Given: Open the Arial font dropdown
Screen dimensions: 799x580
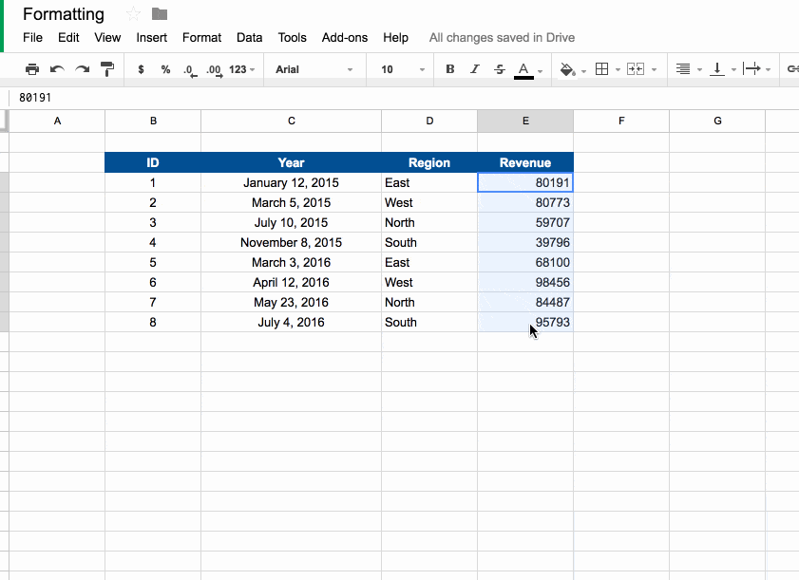Looking at the screenshot, I should (x=314, y=69).
